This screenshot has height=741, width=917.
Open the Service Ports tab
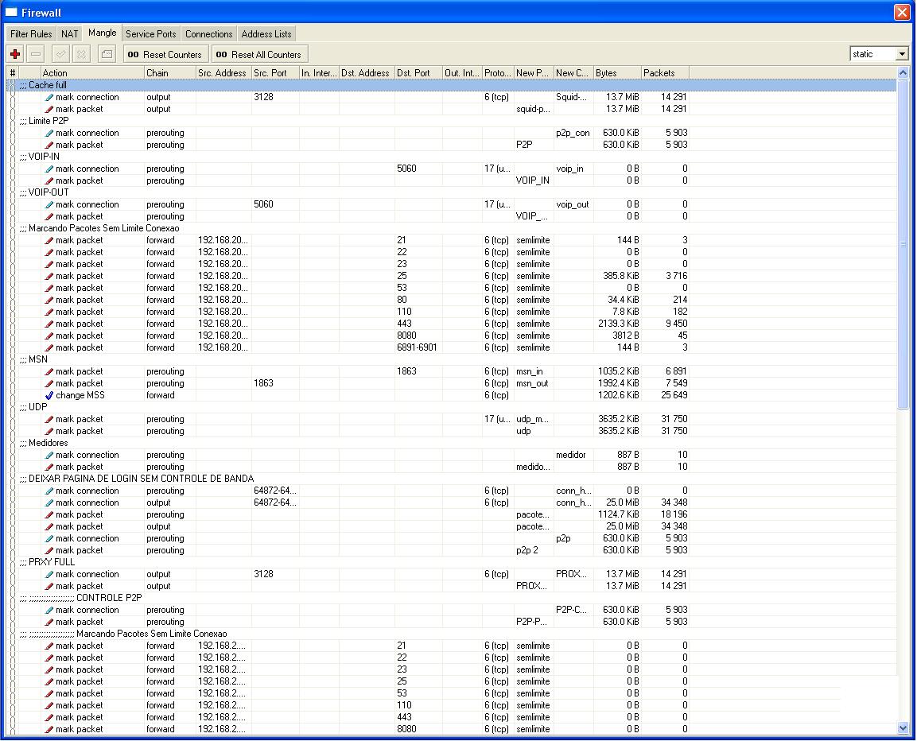[151, 34]
